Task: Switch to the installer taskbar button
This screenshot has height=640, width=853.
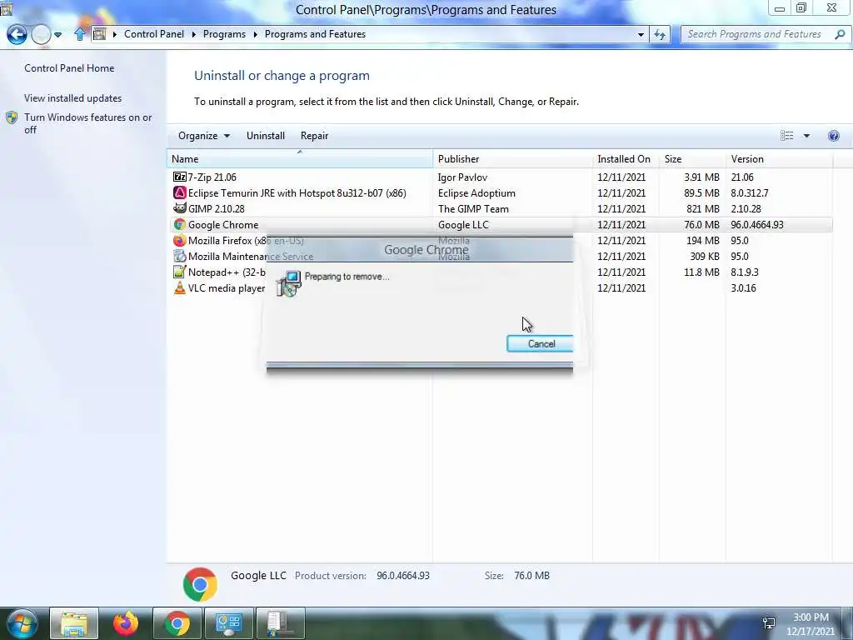Action: coord(280,623)
